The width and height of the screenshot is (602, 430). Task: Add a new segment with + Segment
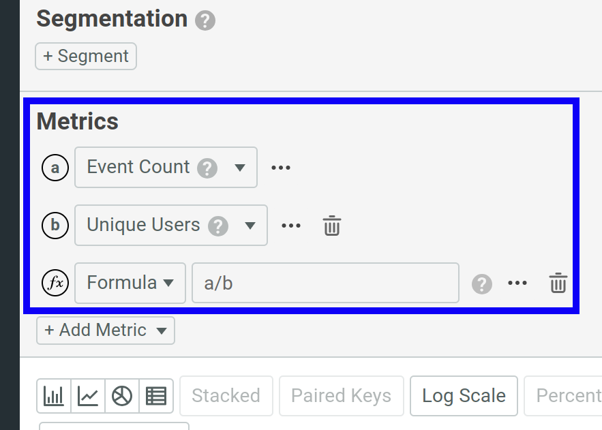tap(85, 56)
